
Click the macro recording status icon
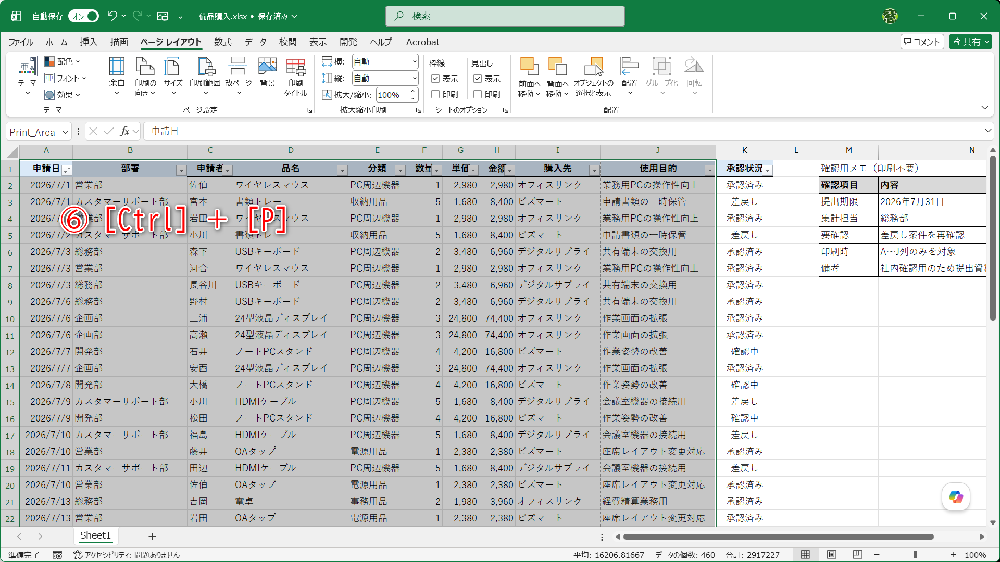pyautogui.click(x=57, y=555)
